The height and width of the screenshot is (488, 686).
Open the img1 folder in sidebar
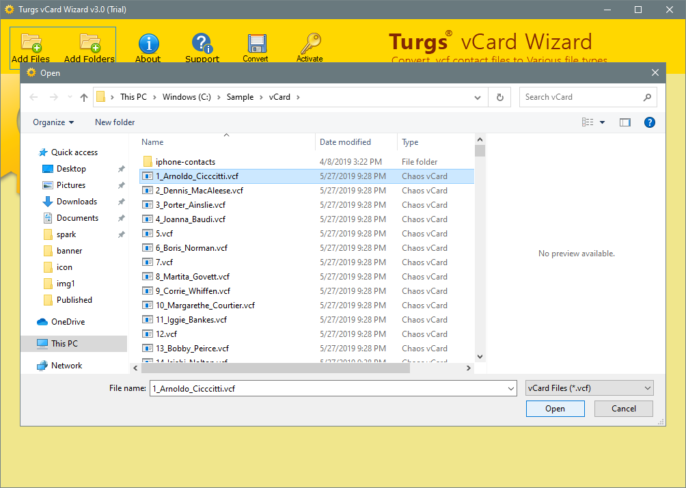pyautogui.click(x=66, y=284)
